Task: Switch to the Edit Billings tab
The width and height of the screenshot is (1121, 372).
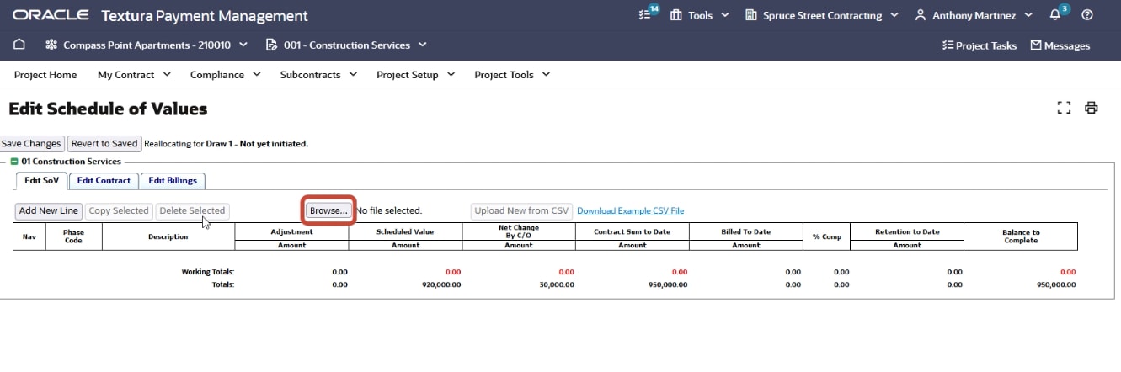Action: coord(173,180)
